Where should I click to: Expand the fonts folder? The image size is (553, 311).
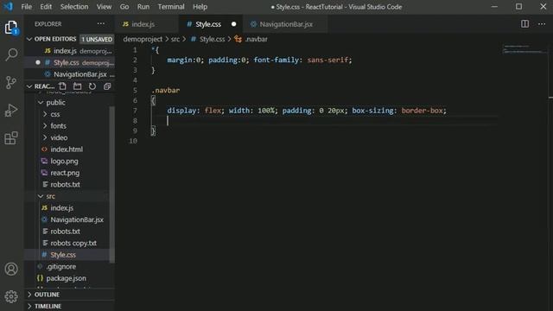point(45,126)
